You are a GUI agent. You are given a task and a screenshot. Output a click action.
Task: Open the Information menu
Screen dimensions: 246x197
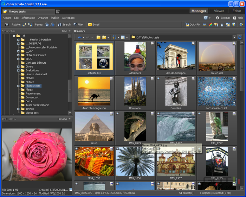pyautogui.click(x=28, y=18)
